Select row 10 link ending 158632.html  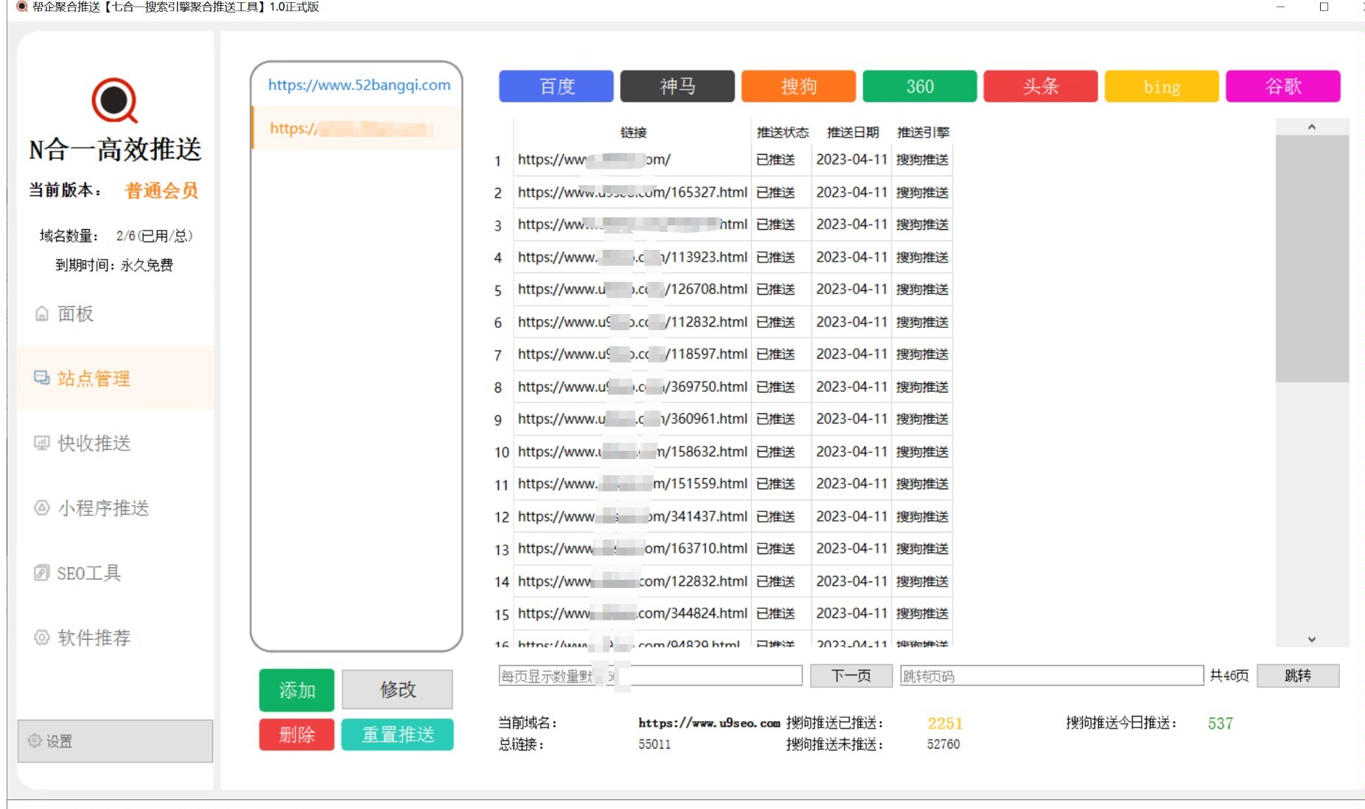[x=632, y=452]
